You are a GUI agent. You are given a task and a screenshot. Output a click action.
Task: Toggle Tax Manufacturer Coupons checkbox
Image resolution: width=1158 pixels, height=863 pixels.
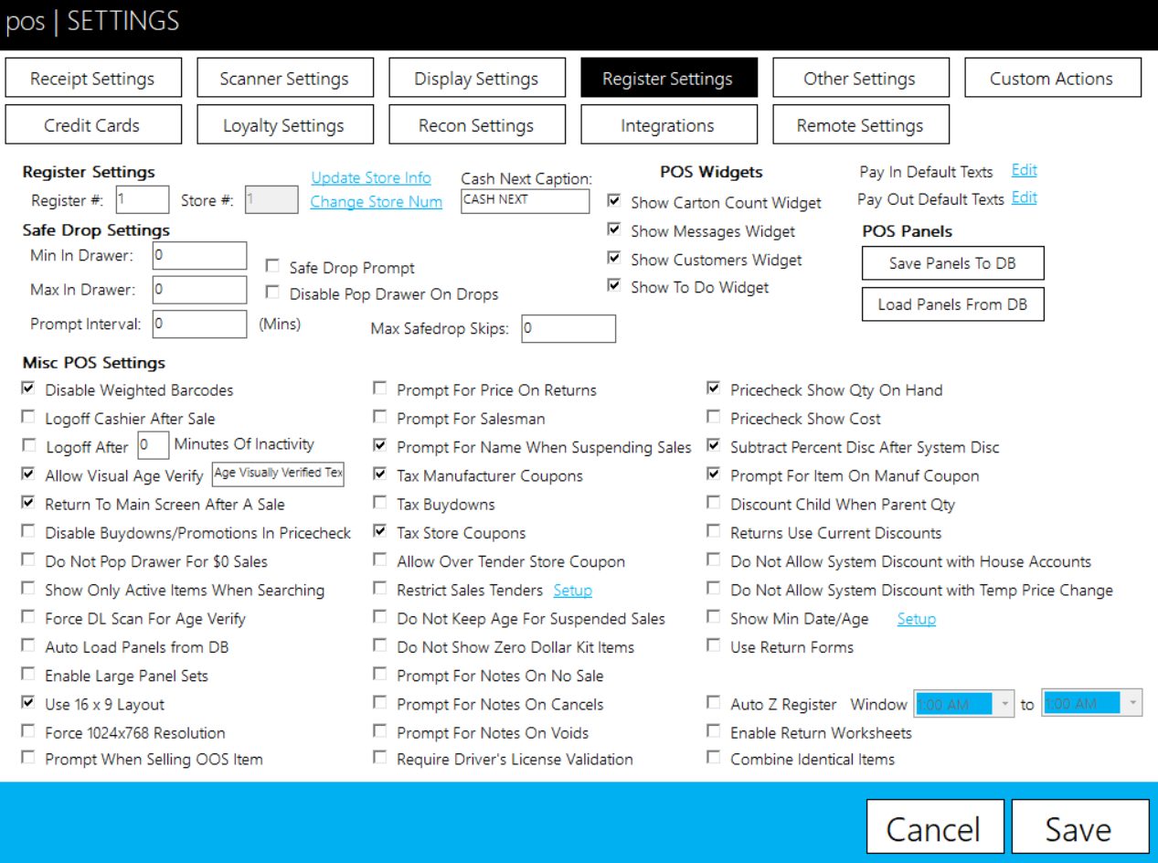click(379, 474)
